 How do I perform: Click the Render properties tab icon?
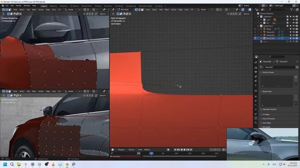click(256, 68)
